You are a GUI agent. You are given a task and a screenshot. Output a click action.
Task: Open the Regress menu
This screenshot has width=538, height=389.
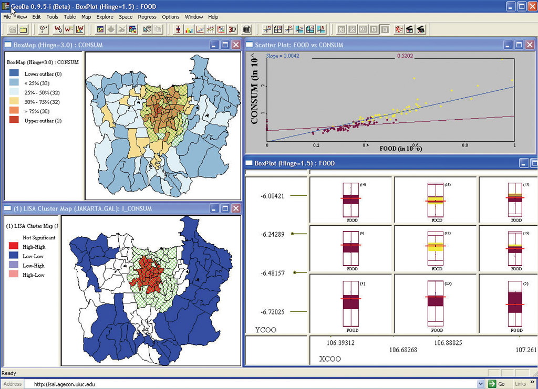point(147,17)
